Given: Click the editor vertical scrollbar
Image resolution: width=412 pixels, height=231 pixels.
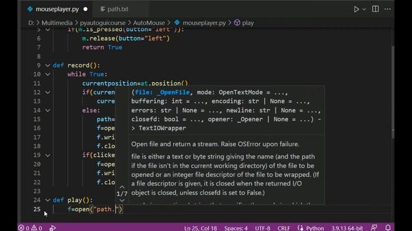Looking at the screenshot, I should (x=393, y=92).
